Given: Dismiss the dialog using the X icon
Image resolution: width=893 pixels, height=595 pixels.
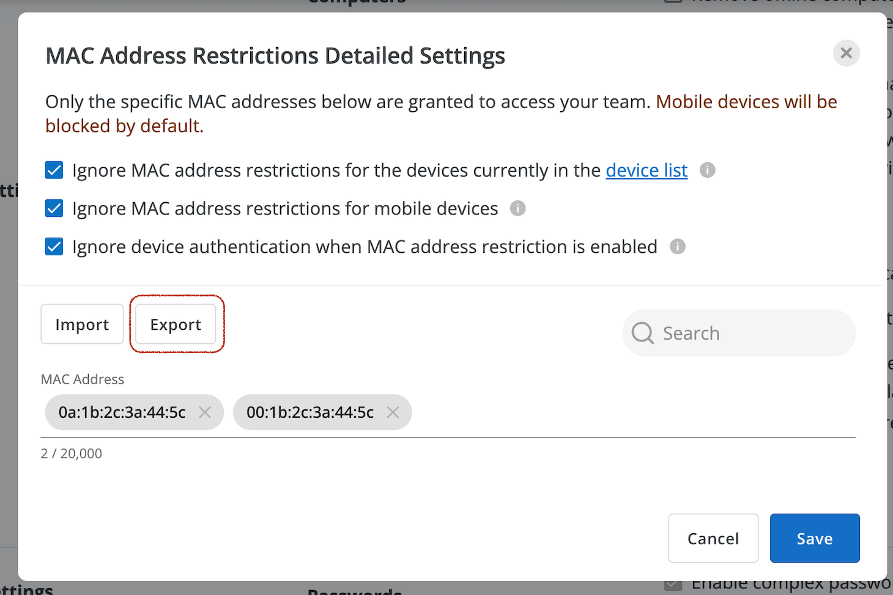Looking at the screenshot, I should pyautogui.click(x=846, y=53).
